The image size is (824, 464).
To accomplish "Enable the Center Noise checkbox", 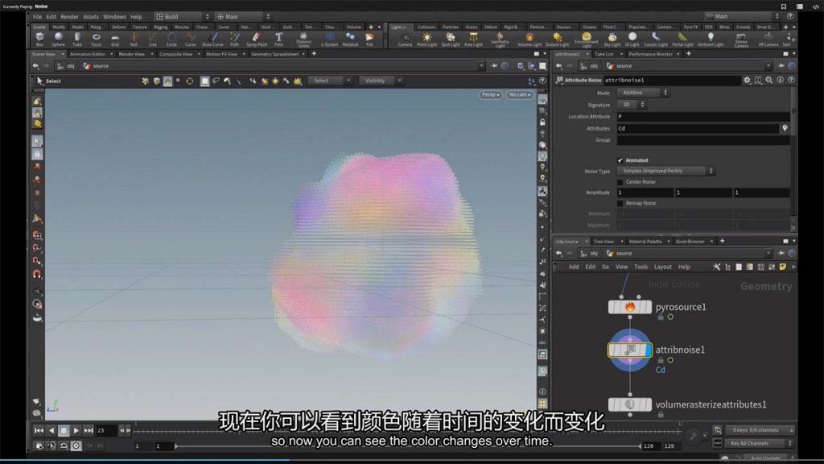I will point(620,182).
